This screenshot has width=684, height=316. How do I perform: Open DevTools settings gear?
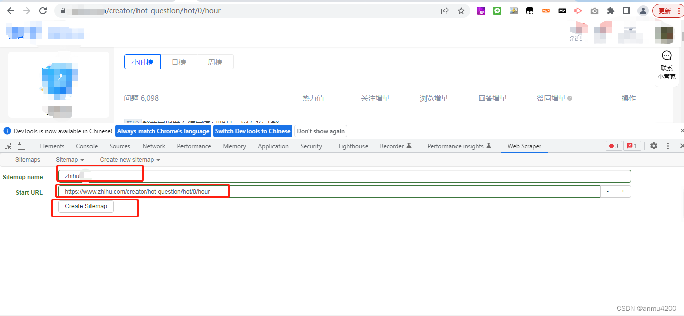(654, 146)
